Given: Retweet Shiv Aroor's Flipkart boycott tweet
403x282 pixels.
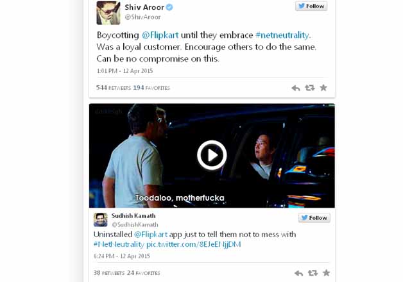Looking at the screenshot, I should coord(310,88).
